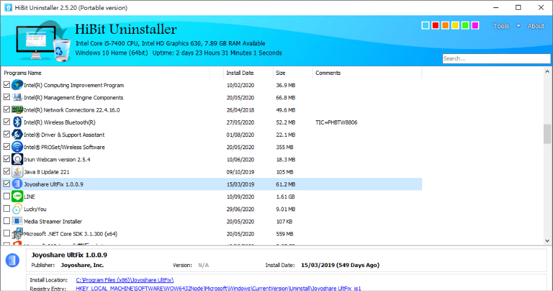Screen dimensions: 553x291
Task: Select the light blue theme swatch
Action: [425, 25]
